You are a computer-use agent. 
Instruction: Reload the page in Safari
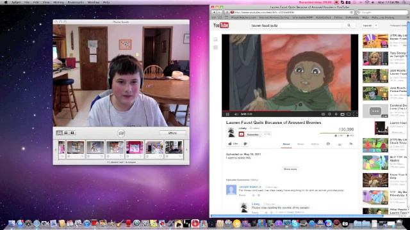352,12
